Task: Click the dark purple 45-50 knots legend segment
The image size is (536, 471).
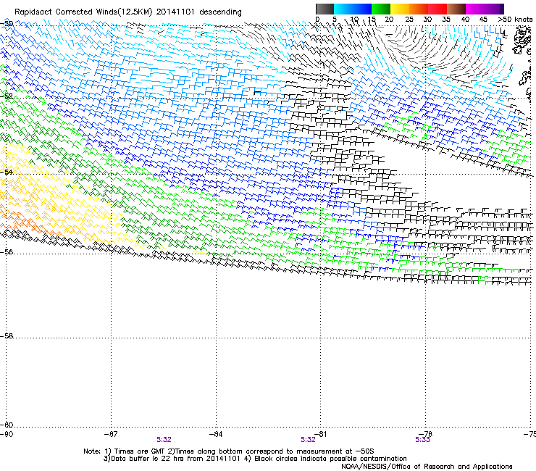Action: (494, 9)
